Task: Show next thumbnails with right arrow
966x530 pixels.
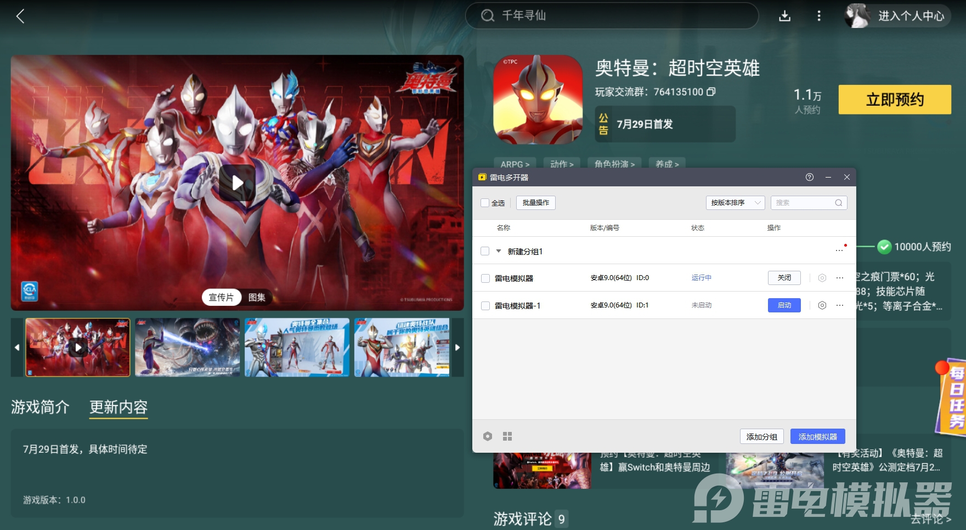Action: (457, 347)
